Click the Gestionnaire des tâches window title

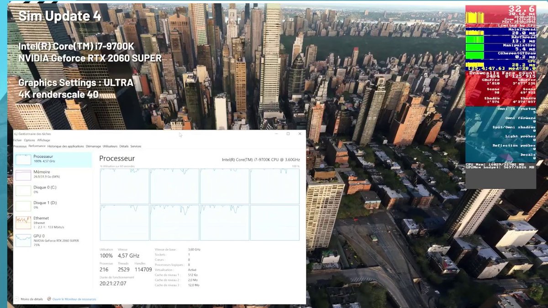click(35, 134)
